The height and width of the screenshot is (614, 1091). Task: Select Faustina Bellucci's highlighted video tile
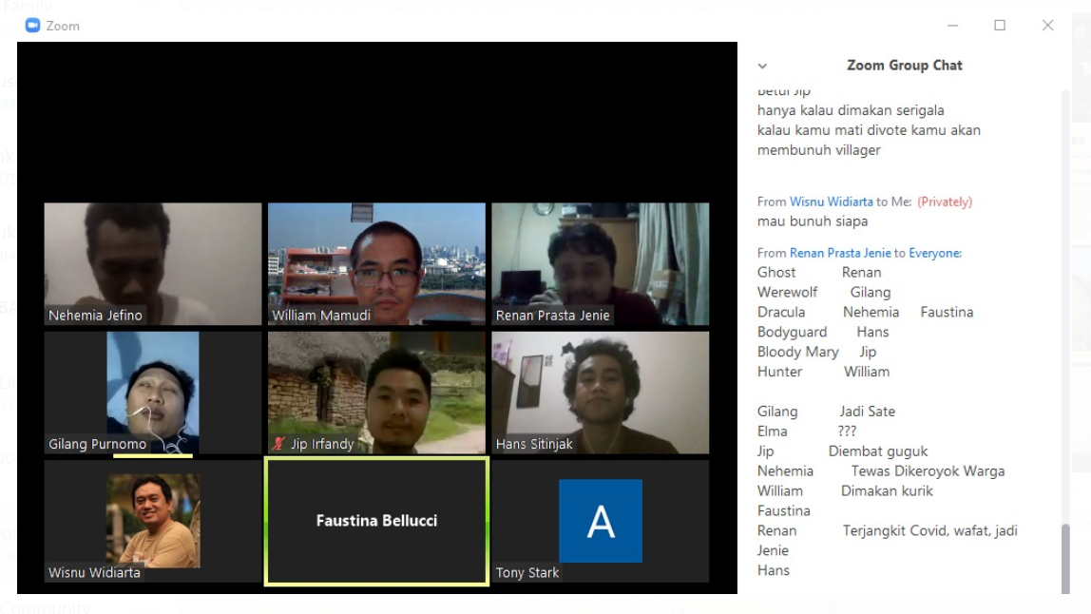376,521
